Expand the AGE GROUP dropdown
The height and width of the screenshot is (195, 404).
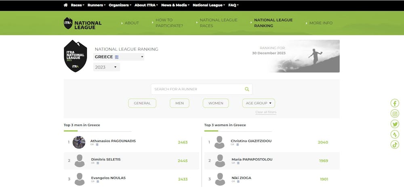(x=259, y=103)
